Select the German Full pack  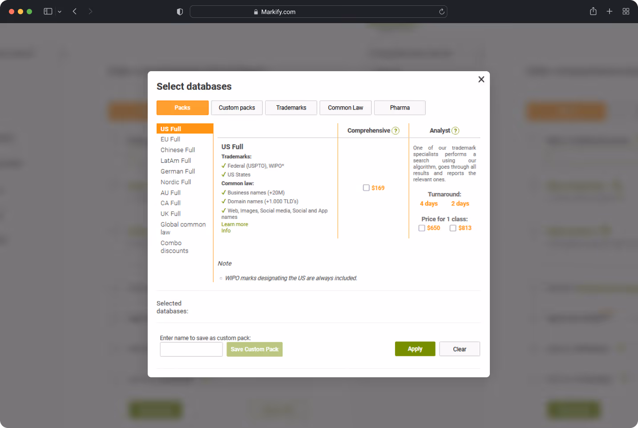coord(178,171)
